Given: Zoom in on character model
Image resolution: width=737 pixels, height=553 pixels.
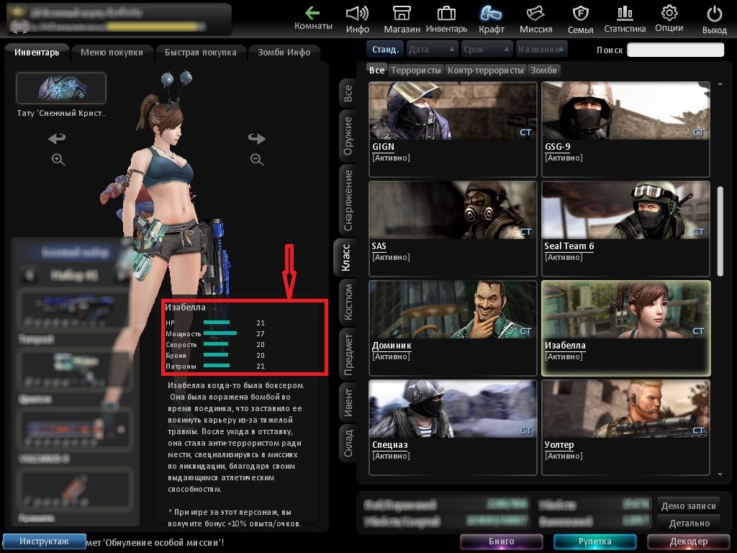Looking at the screenshot, I should tap(58, 159).
